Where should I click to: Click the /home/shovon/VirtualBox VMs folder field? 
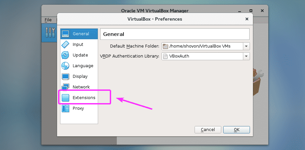pyautogui.click(x=202, y=46)
